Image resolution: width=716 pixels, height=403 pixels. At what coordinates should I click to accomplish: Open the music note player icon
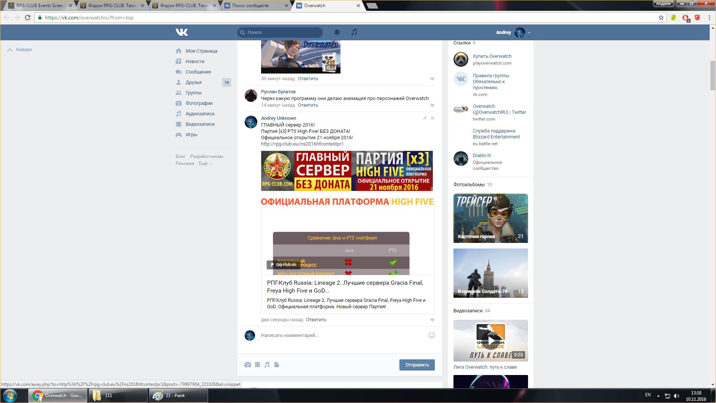coord(354,32)
